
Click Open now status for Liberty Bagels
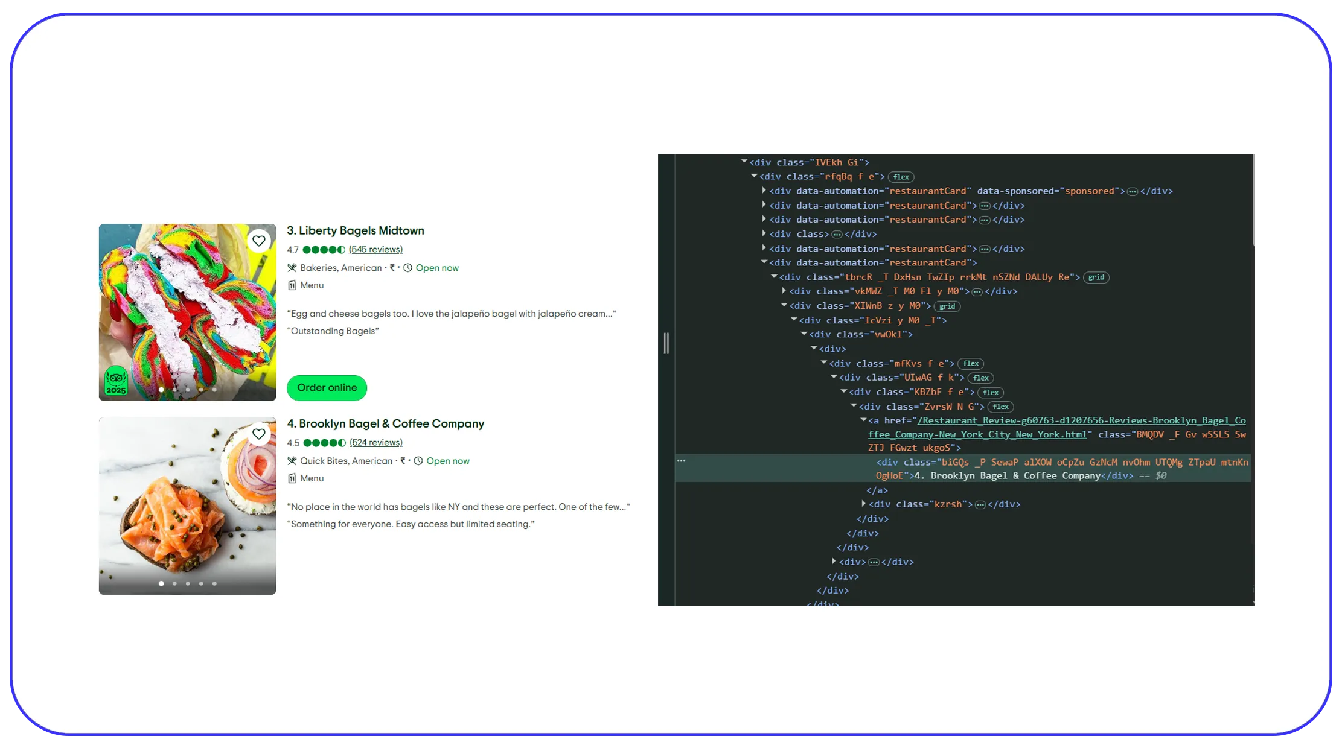(x=437, y=268)
